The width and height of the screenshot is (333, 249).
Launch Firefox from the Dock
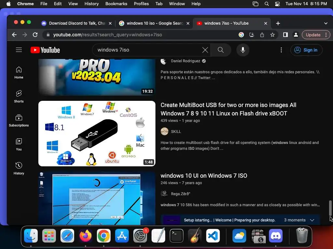(x=86, y=235)
